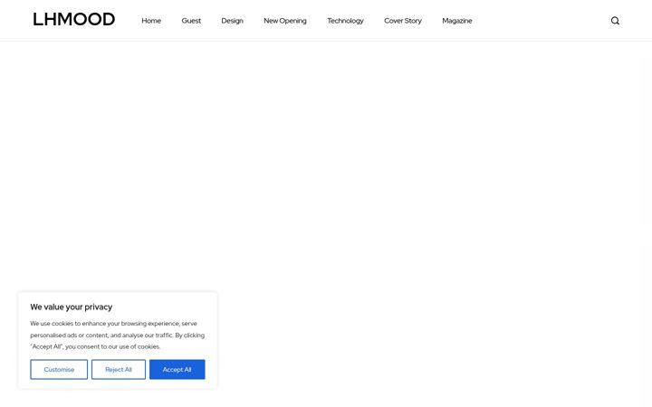Open the Guest menu section
Viewport: 652px width, 407px height.
(191, 21)
